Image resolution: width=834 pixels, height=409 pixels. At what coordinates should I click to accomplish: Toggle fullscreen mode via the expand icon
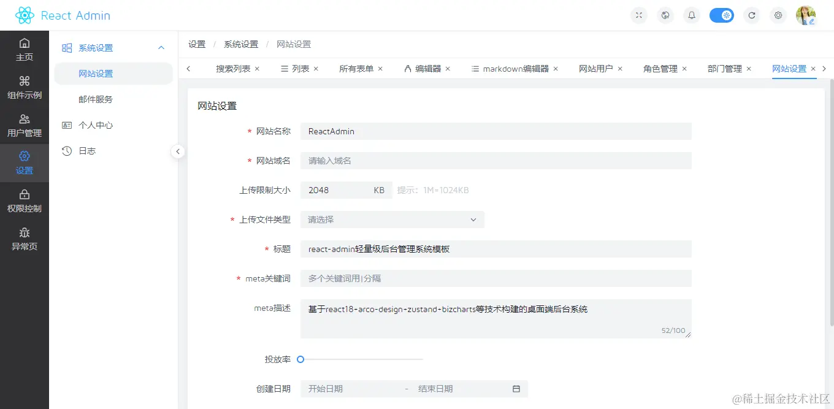[x=638, y=15]
